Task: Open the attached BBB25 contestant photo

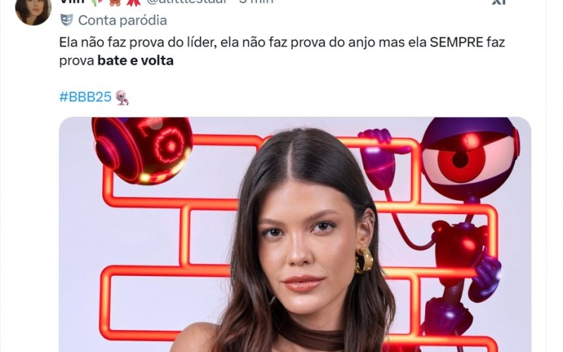Action: point(295,234)
